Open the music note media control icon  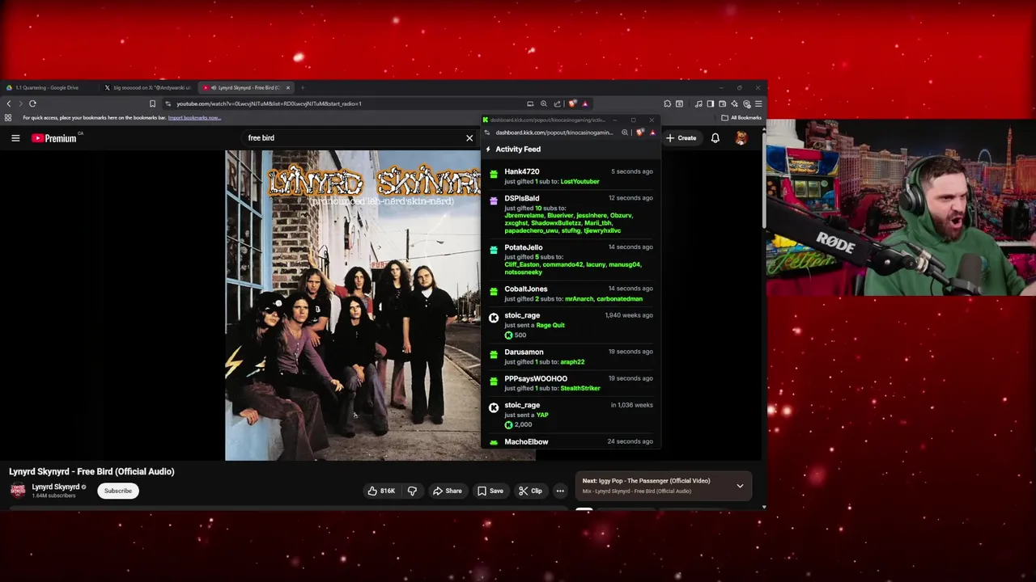[x=698, y=103]
